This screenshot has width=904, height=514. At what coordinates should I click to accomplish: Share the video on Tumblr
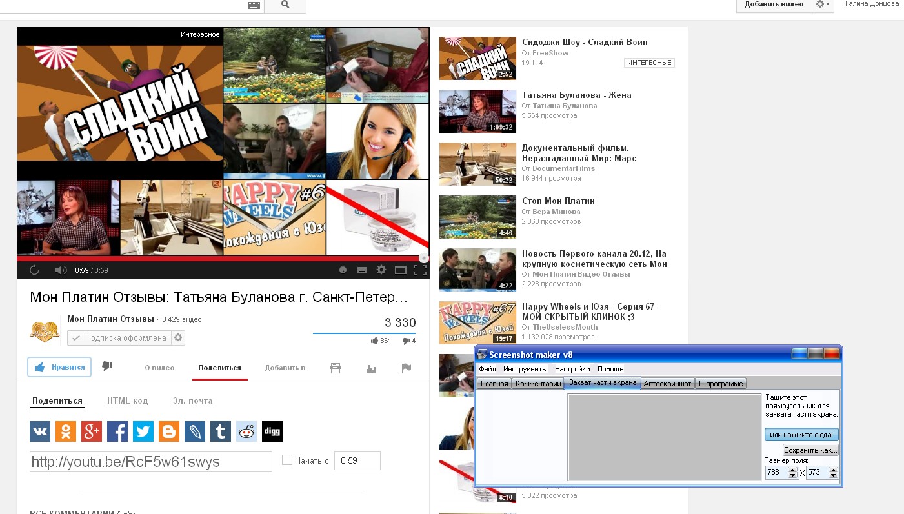221,431
